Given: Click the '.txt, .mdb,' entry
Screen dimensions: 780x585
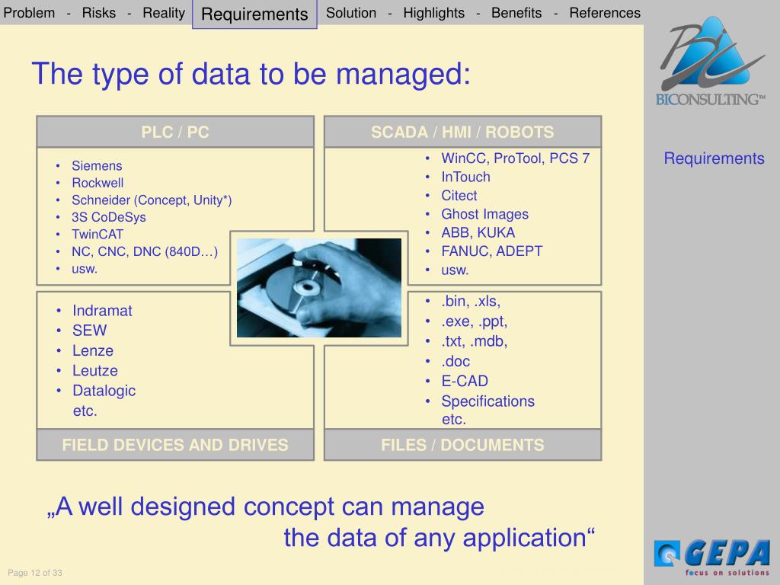Looking at the screenshot, I should point(474,341).
